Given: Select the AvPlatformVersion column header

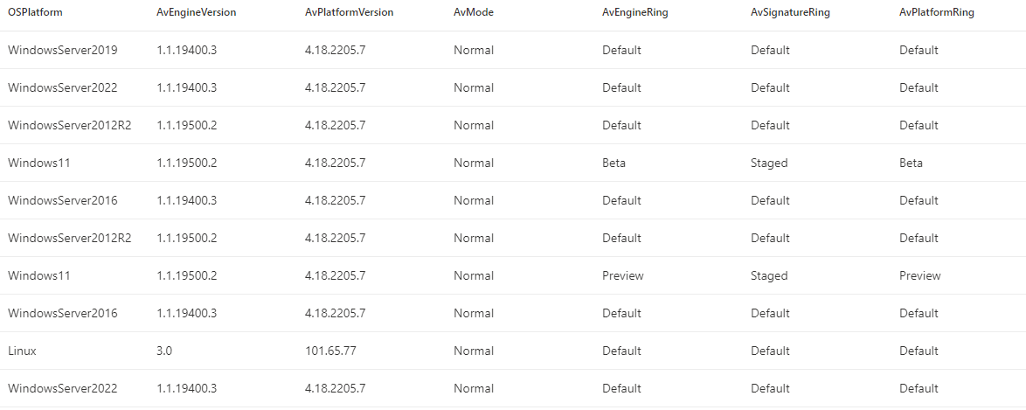Looking at the screenshot, I should point(349,13).
